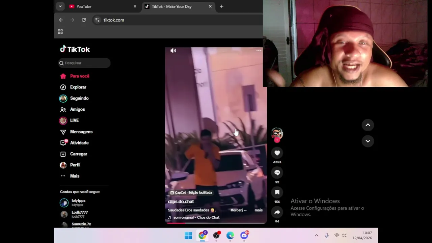432x243 pixels.
Task: Like the video with heart icon
Action: tap(277, 153)
